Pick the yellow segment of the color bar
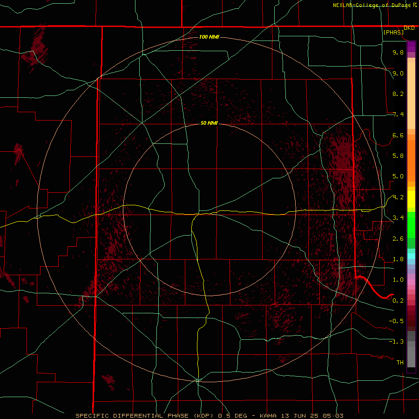The height and width of the screenshot is (419, 419). [411, 199]
